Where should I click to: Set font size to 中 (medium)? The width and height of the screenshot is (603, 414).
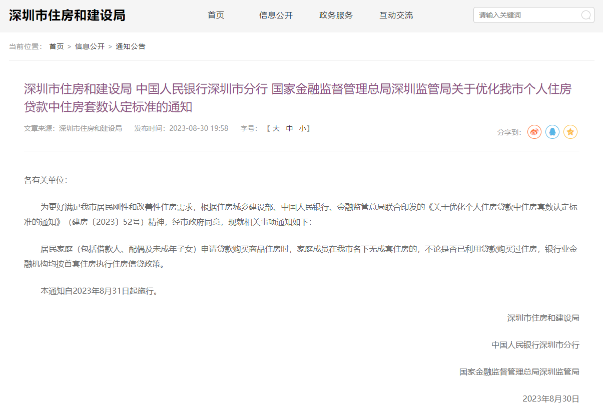pos(289,128)
